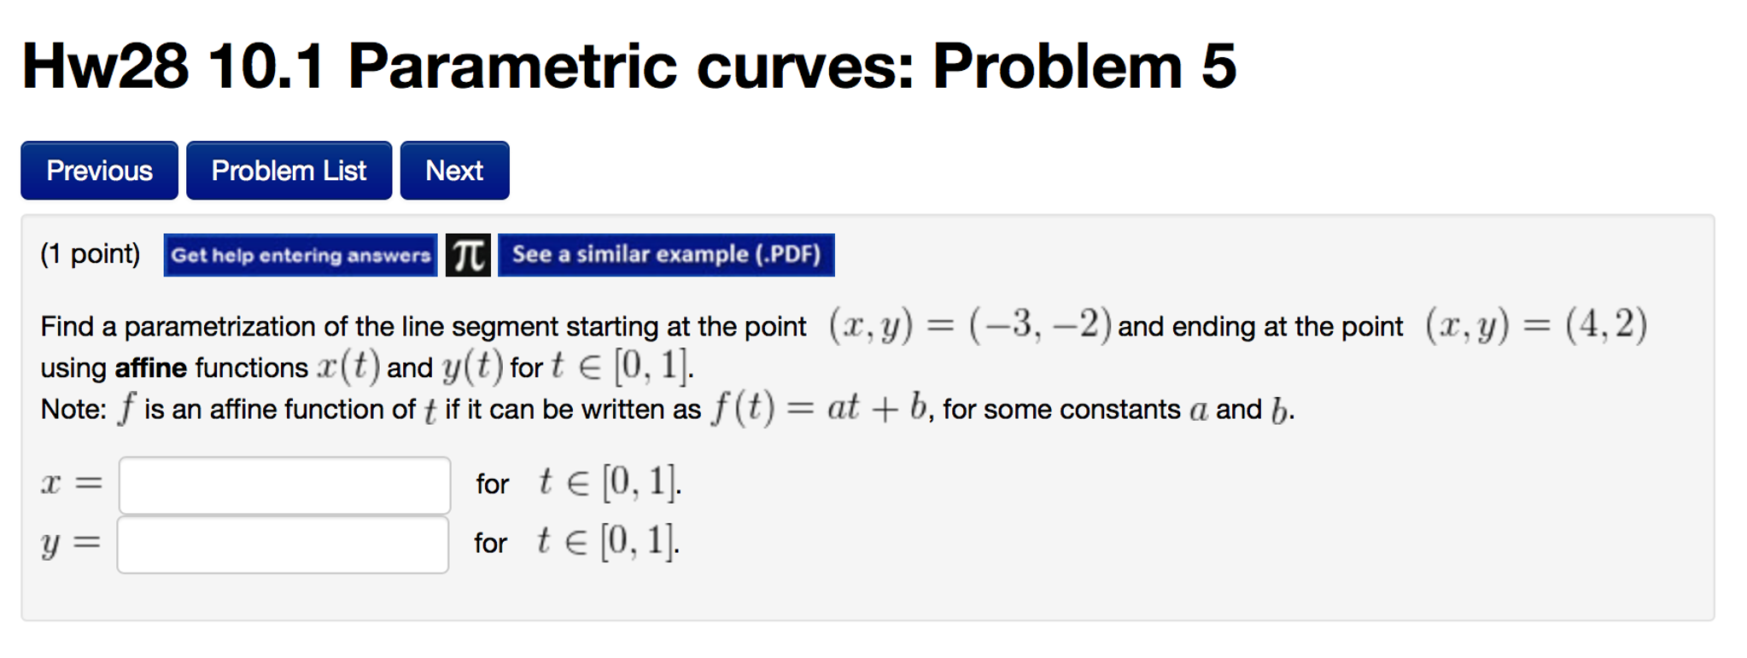The height and width of the screenshot is (658, 1747).
Task: Select the empty field beside x =
Action: [x=284, y=483]
